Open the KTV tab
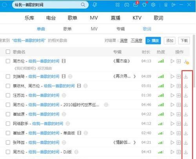This screenshot has width=196, height=159. [x=137, y=18]
